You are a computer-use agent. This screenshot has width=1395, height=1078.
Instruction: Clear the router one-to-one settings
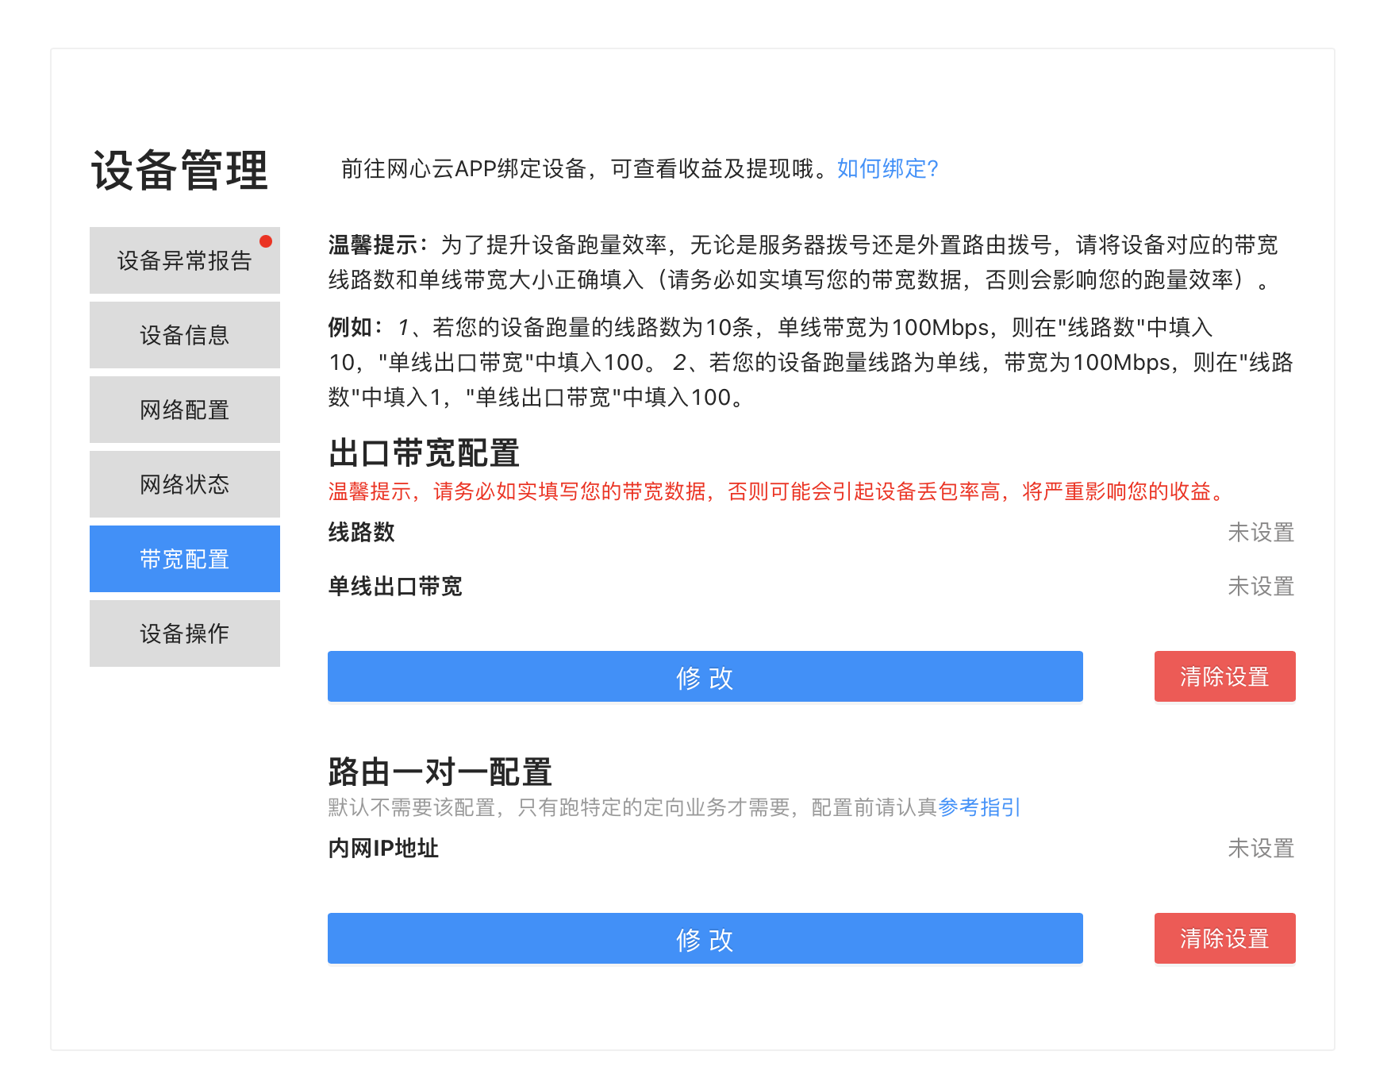[x=1224, y=938]
